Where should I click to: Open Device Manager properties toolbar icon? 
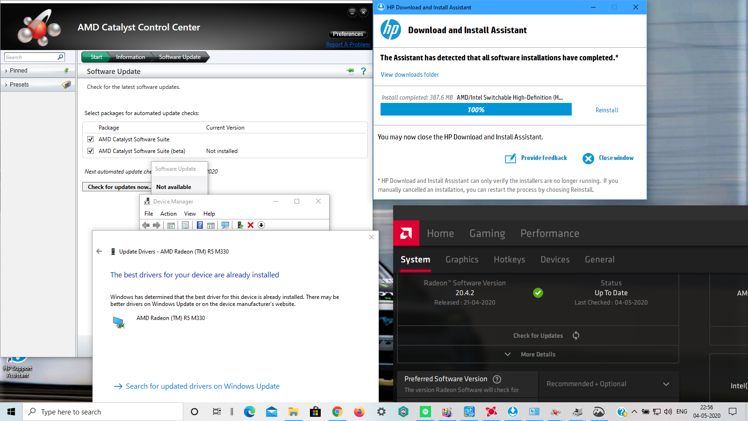coord(186,225)
